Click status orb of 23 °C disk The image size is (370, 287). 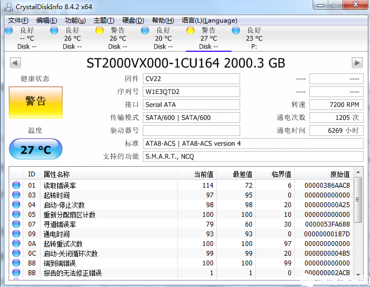[236, 30]
